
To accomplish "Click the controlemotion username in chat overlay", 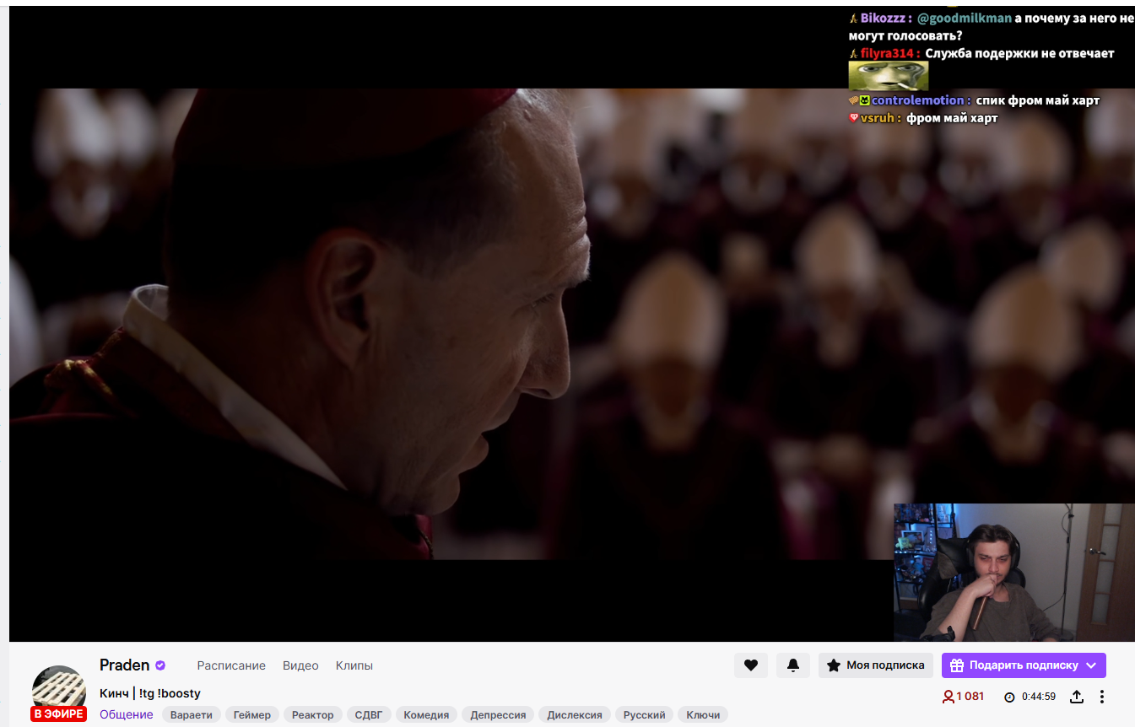I will [x=917, y=100].
